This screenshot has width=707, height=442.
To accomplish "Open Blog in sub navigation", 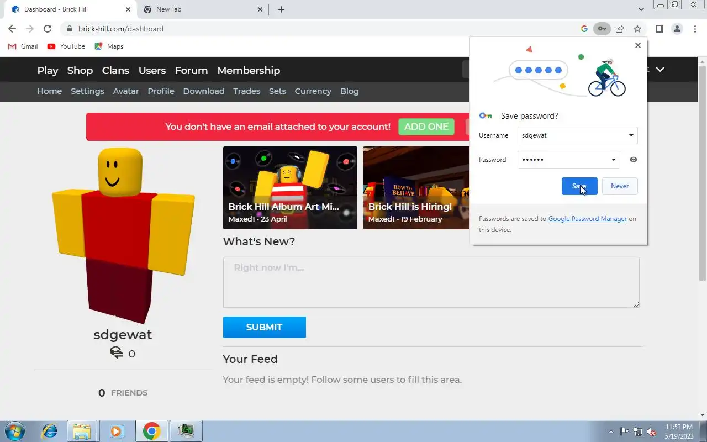I will tap(349, 91).
